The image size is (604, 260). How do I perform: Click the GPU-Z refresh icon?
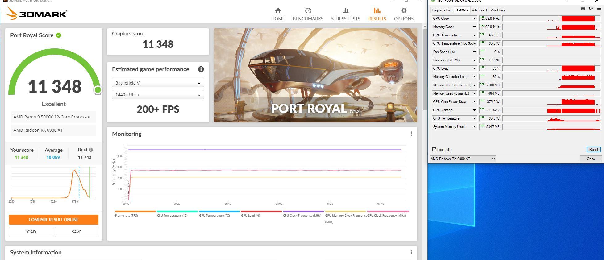(591, 9)
